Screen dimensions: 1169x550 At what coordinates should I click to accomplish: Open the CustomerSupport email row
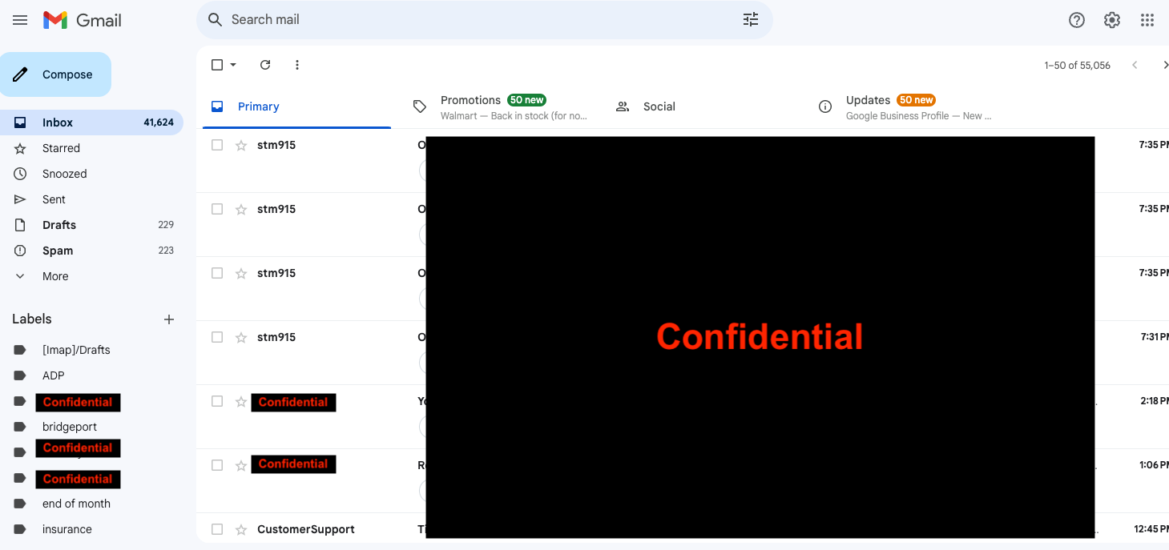[683, 529]
